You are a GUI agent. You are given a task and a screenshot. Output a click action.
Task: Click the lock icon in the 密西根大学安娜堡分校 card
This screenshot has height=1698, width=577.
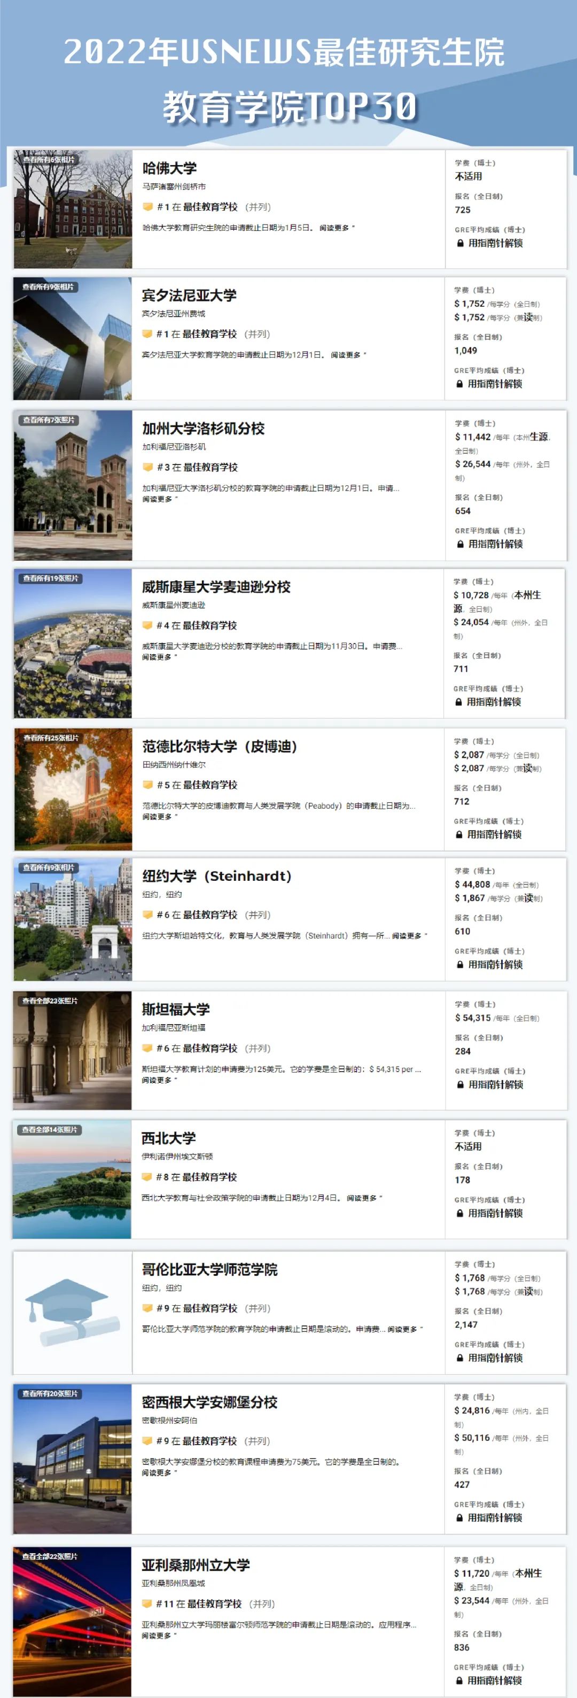tap(459, 1517)
